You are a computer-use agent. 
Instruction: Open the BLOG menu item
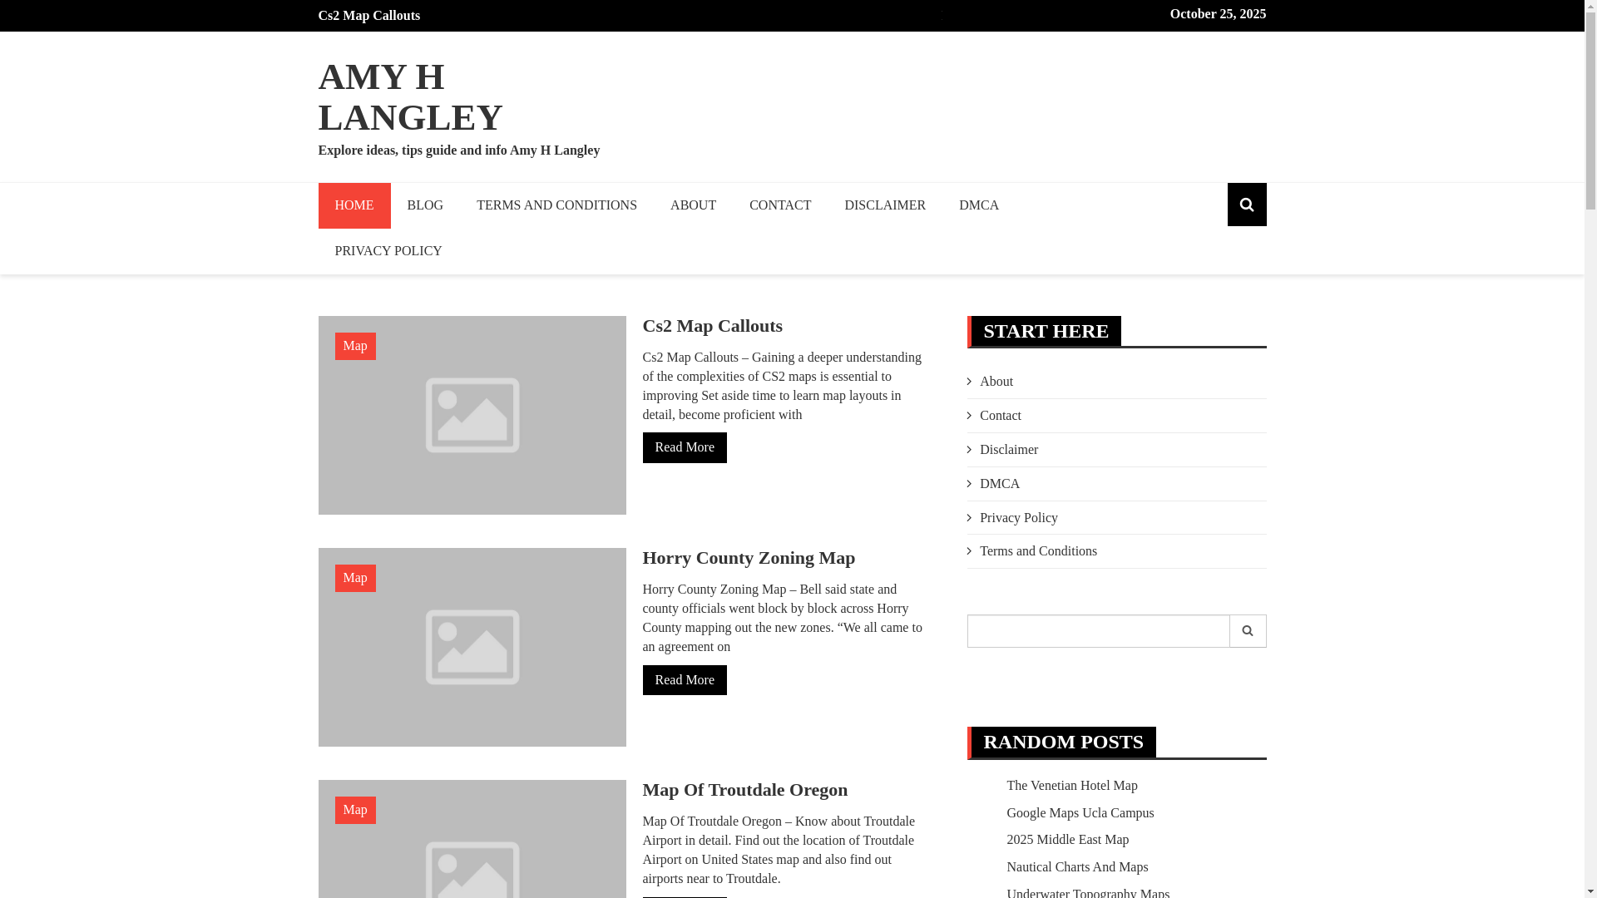pyautogui.click(x=425, y=205)
